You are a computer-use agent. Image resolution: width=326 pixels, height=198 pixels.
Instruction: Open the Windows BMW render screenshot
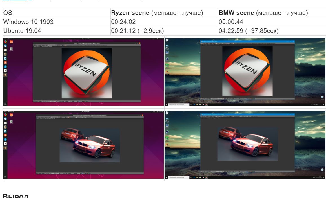click(245, 145)
